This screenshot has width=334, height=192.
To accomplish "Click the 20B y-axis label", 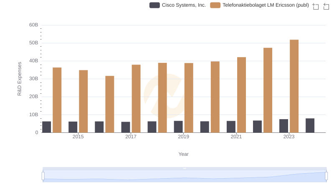I will tap(34, 97).
